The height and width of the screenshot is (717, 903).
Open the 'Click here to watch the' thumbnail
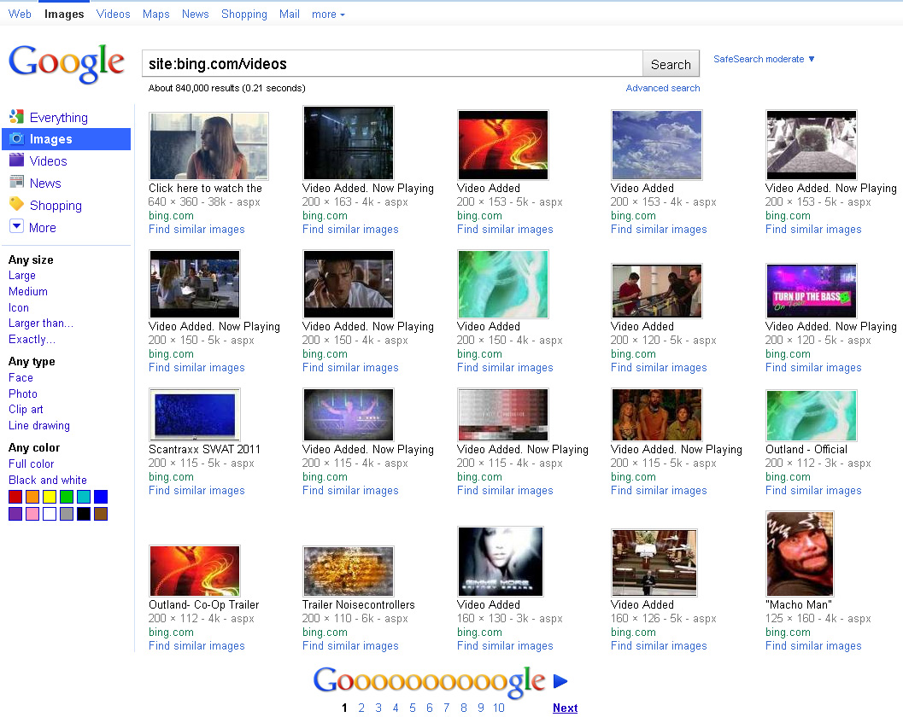pos(208,146)
